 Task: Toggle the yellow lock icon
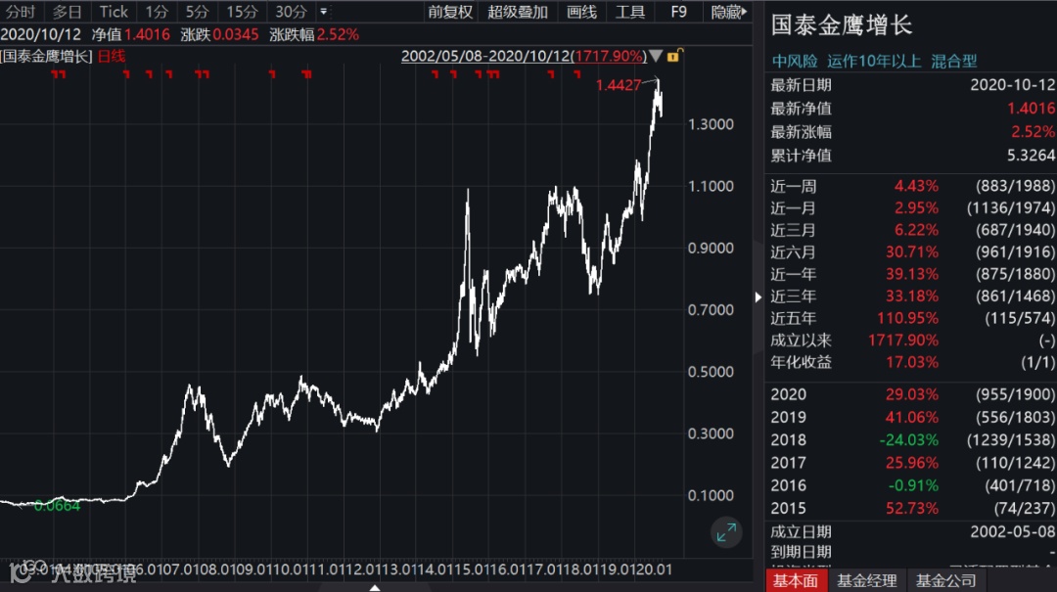pos(673,56)
